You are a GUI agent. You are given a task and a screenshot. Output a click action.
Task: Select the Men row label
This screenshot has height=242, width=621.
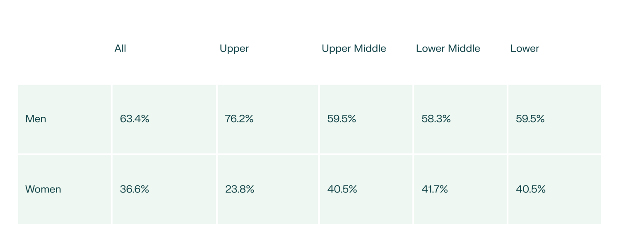click(36, 119)
